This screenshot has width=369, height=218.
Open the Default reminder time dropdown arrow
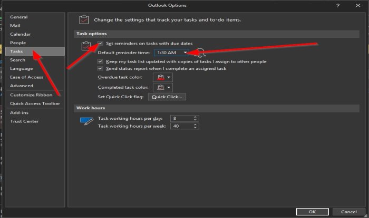pos(185,53)
